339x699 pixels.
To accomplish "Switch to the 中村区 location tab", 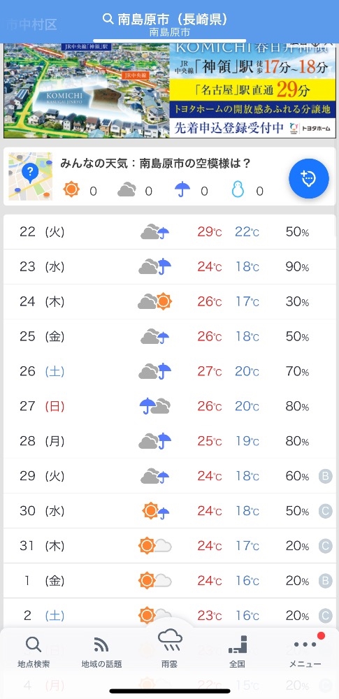I will pyautogui.click(x=31, y=24).
